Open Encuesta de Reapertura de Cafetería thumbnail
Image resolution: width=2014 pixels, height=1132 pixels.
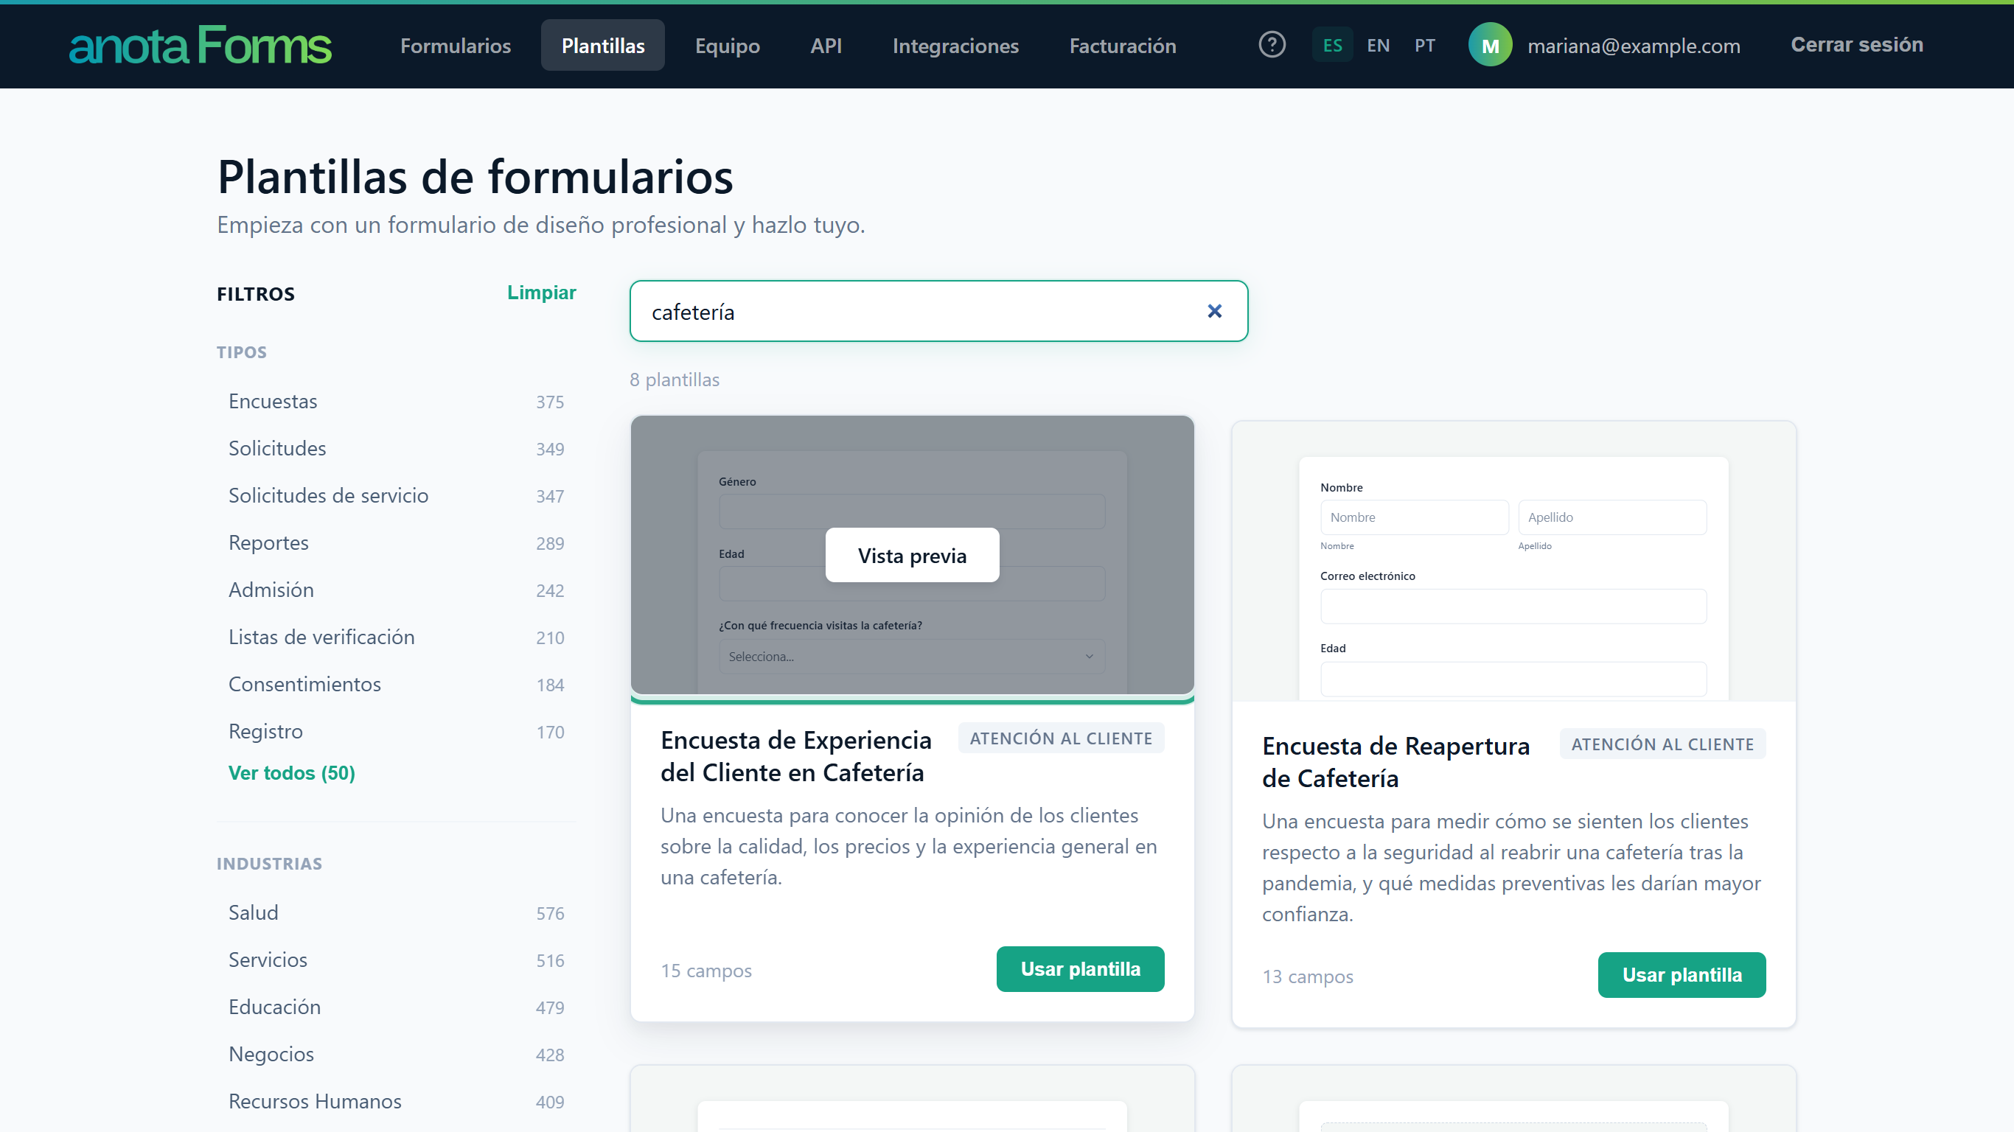click(x=1513, y=562)
